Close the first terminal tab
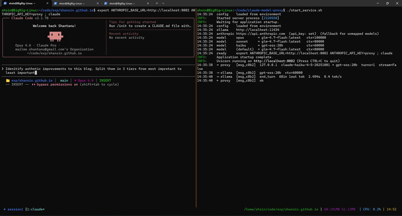This screenshot has width=402, height=216. tap(47, 3)
